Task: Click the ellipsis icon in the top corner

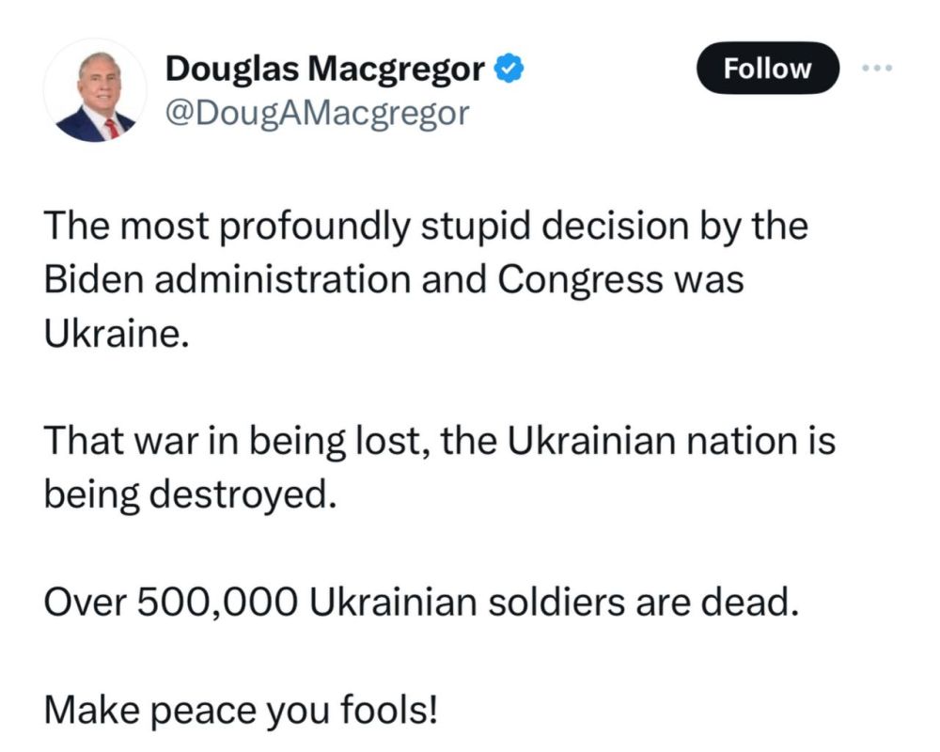Action: pos(878,67)
